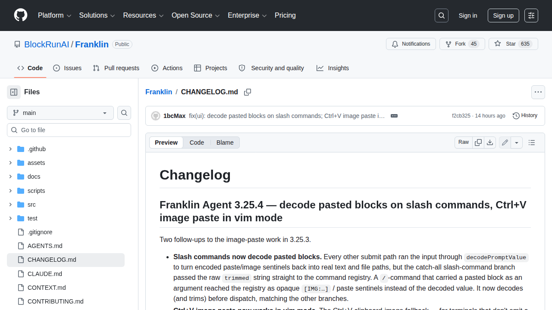Screen dimensions: 552x310
Task: Open the Franklin repository name link
Action: (x=92, y=44)
